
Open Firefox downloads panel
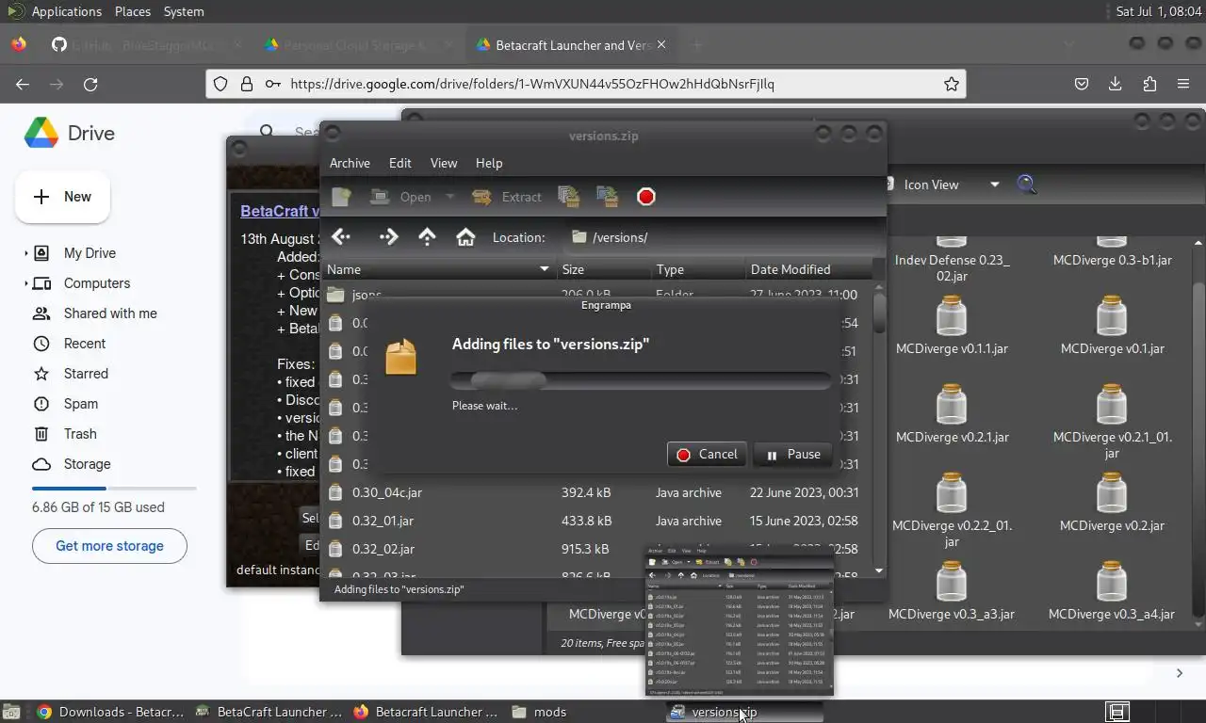click(x=1116, y=84)
